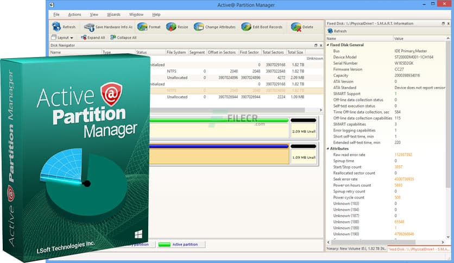
Task: Click Disk Navigator horizontal scrollbar right arrow
Action: [x=320, y=110]
